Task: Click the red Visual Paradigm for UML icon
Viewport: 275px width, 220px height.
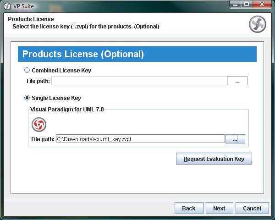Action: tap(39, 125)
